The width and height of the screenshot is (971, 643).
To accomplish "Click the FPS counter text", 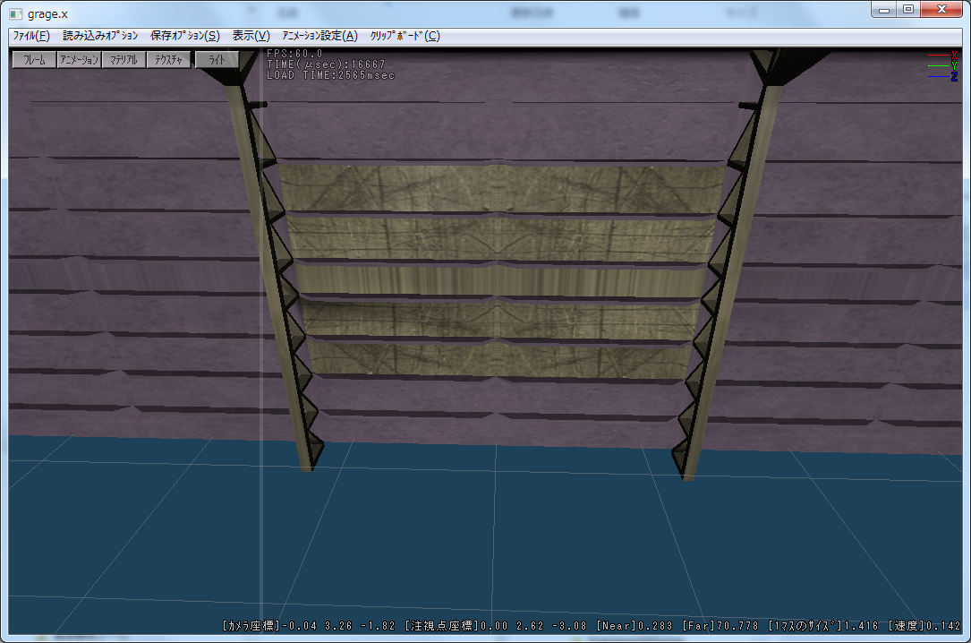I will click(294, 55).
